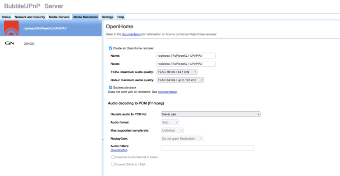Image resolution: width=340 pixels, height=176 pixels.
Task: Click the Audio Filters text field
Action: (x=207, y=148)
